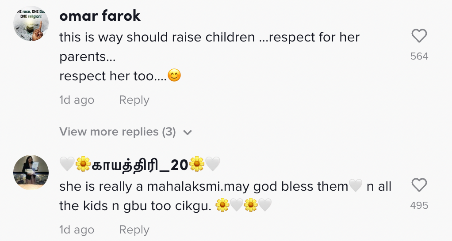The image size is (452, 241).
Task: Click the 564 like count
Action: [419, 56]
